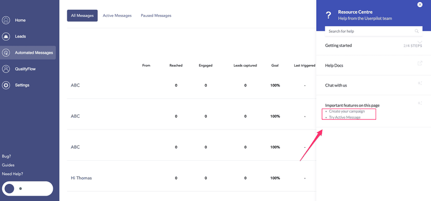This screenshot has width=431, height=201.
Task: Click the Leads sidebar icon
Action: (x=6, y=37)
